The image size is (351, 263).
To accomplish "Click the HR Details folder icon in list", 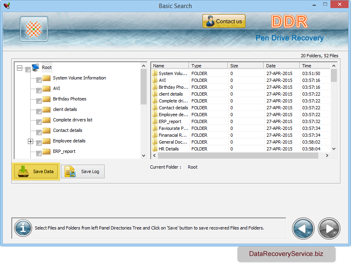I will 155,149.
